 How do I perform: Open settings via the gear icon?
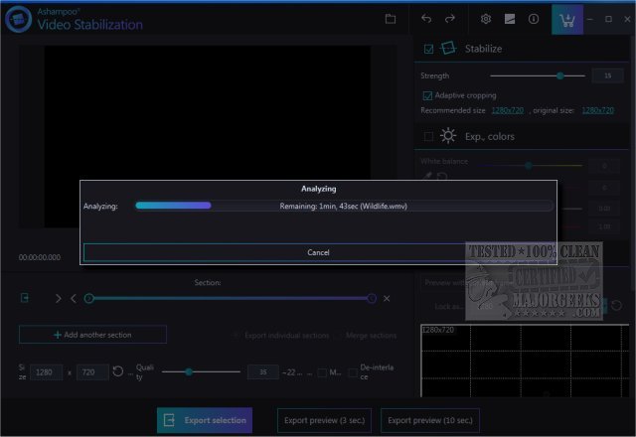[486, 19]
